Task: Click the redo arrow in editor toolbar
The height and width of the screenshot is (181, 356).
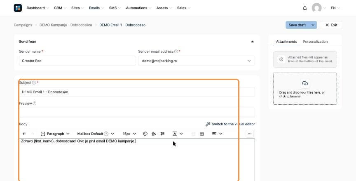Action: tap(32, 134)
